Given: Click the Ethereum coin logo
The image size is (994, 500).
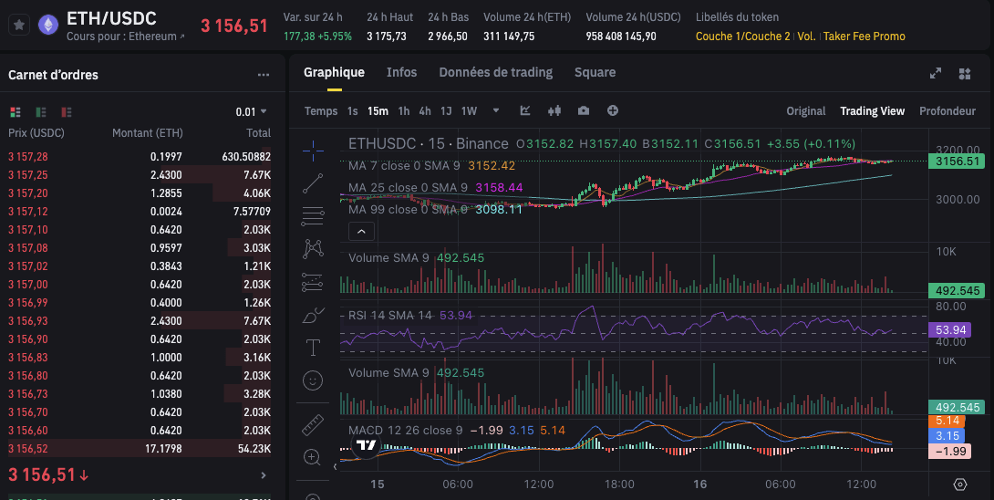Looking at the screenshot, I should [48, 26].
